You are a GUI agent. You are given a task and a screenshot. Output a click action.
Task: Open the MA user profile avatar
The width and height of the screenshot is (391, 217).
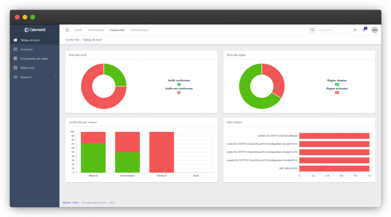(x=375, y=30)
